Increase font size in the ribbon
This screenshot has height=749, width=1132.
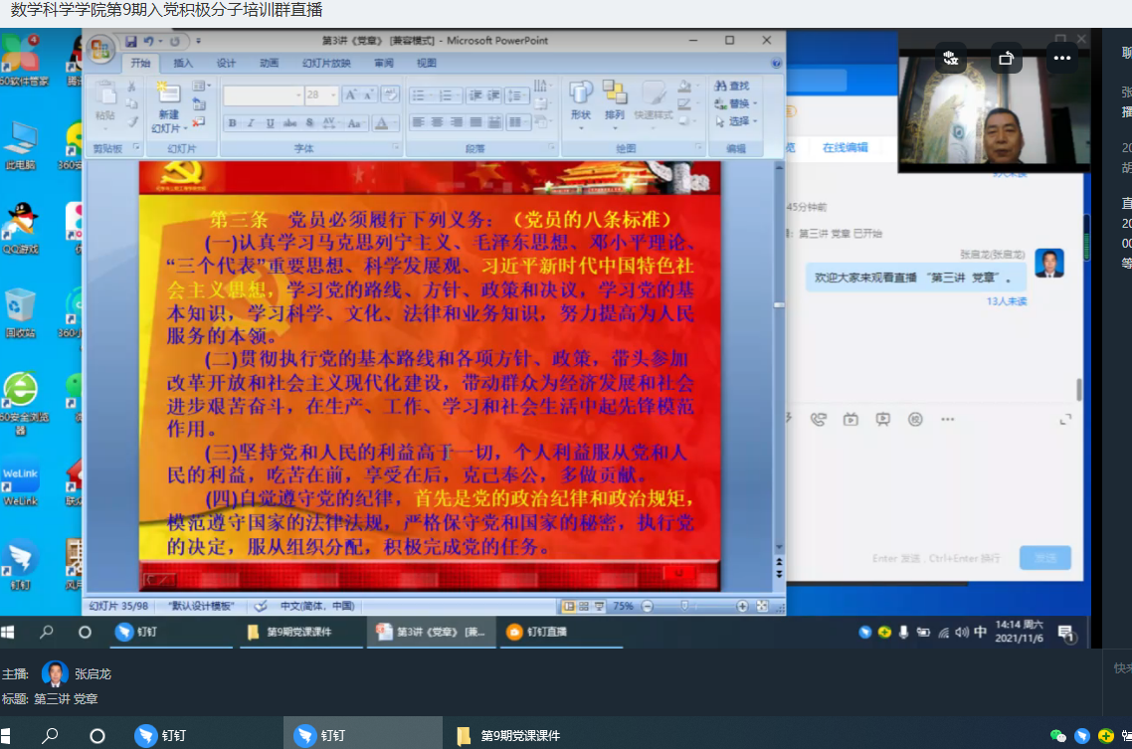point(351,94)
